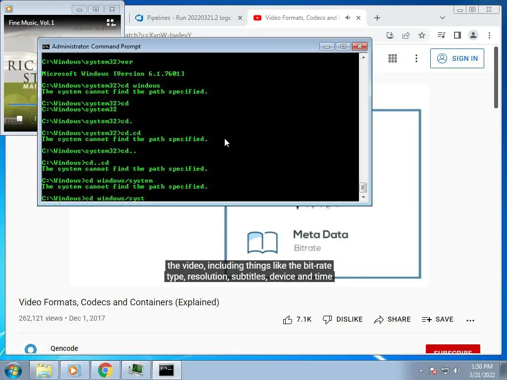This screenshot has height=380, width=507.
Task: Open a new Chrome tab
Action: [x=377, y=18]
